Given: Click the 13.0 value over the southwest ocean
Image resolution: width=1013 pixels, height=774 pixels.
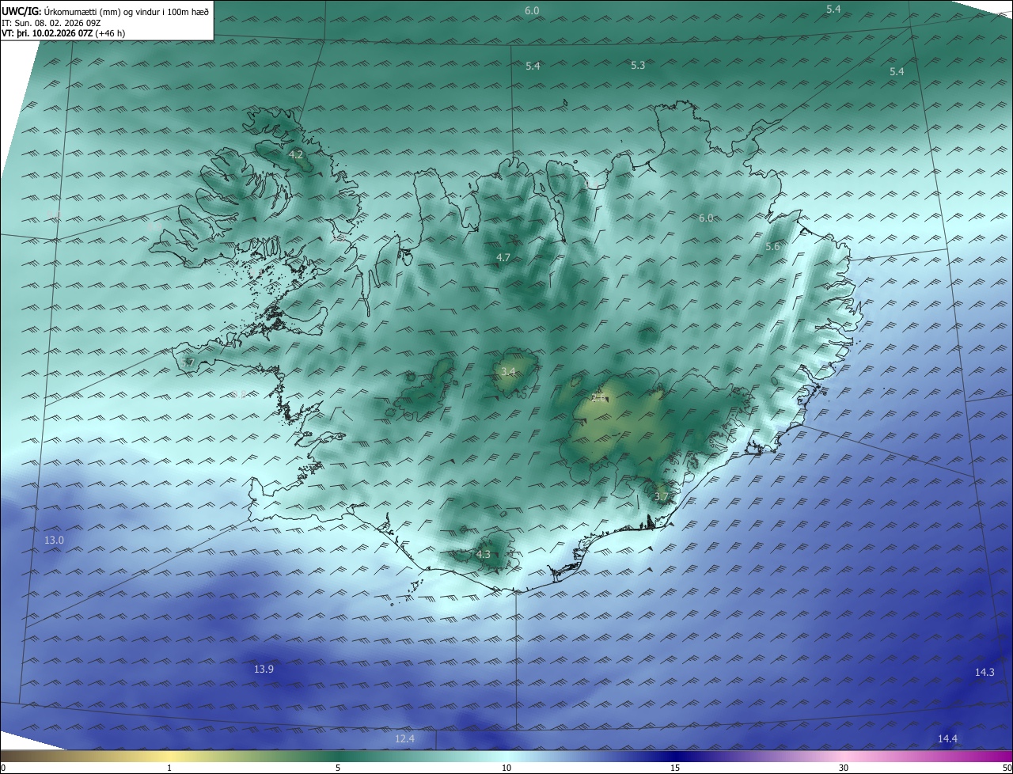Looking at the screenshot, I should (54, 540).
